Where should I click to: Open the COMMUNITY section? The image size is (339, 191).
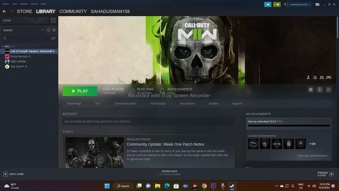[x=73, y=11]
